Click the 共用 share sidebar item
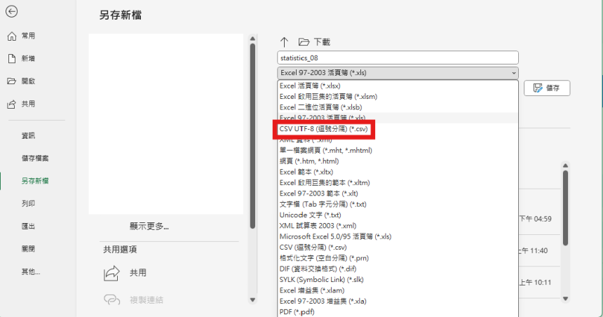Screen dimensions: 603x317 21,104
